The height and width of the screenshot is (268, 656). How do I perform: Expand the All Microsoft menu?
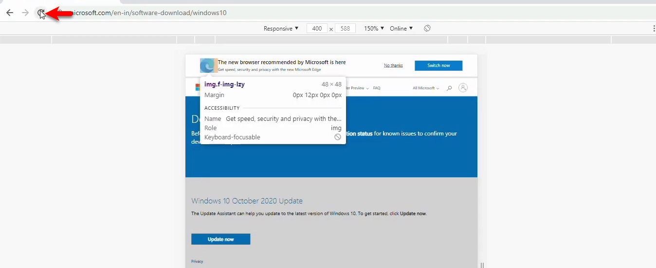(x=426, y=88)
